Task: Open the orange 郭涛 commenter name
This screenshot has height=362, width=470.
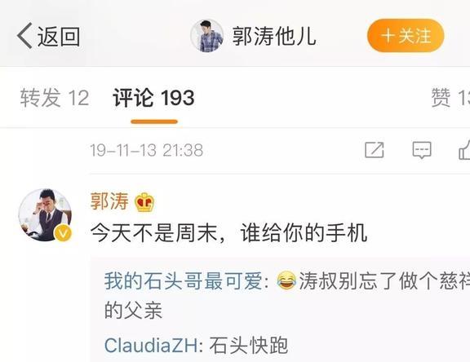Action: click(x=109, y=201)
